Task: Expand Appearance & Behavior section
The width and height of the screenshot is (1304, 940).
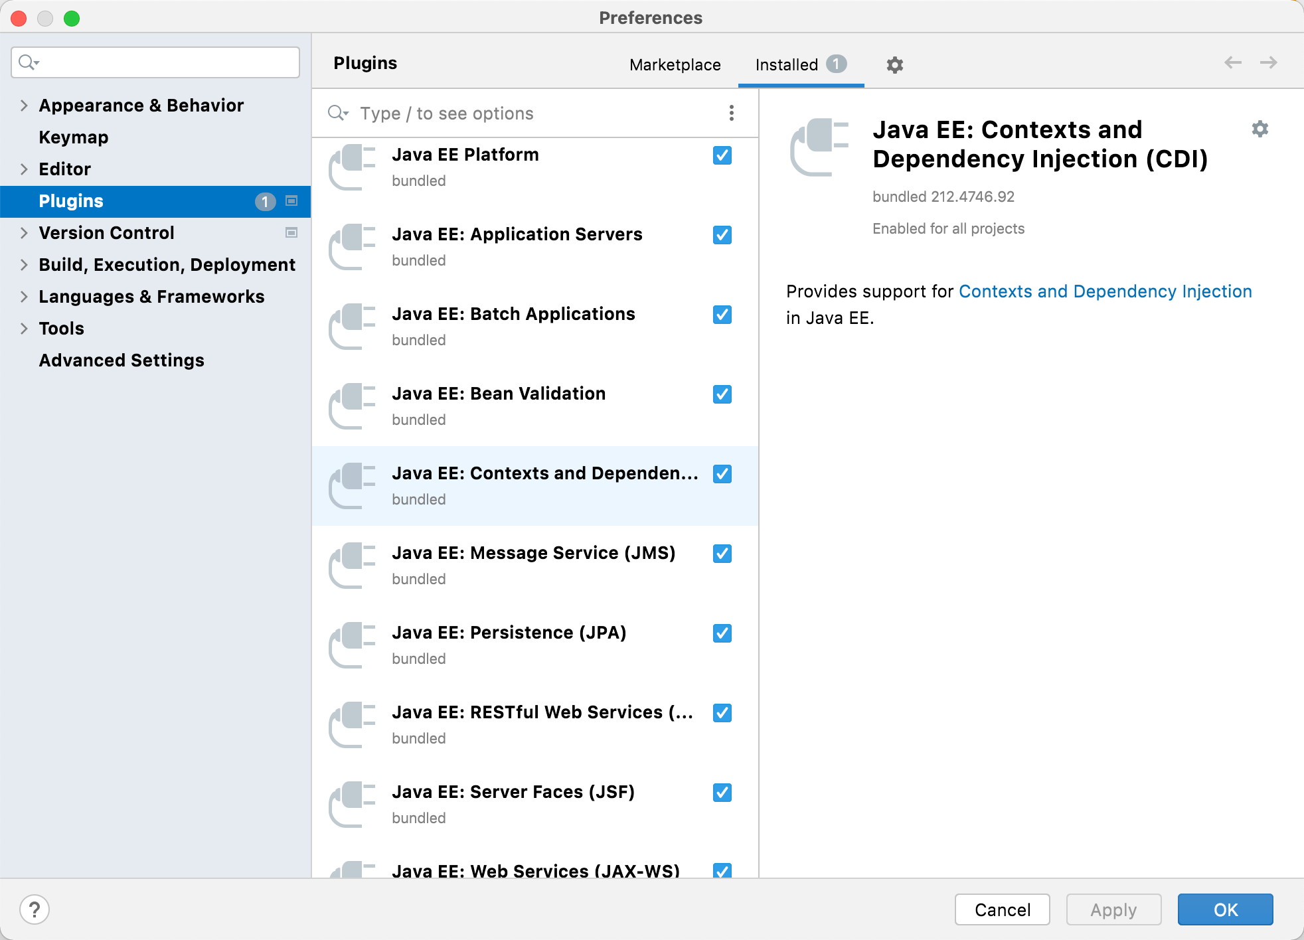Action: 24,106
